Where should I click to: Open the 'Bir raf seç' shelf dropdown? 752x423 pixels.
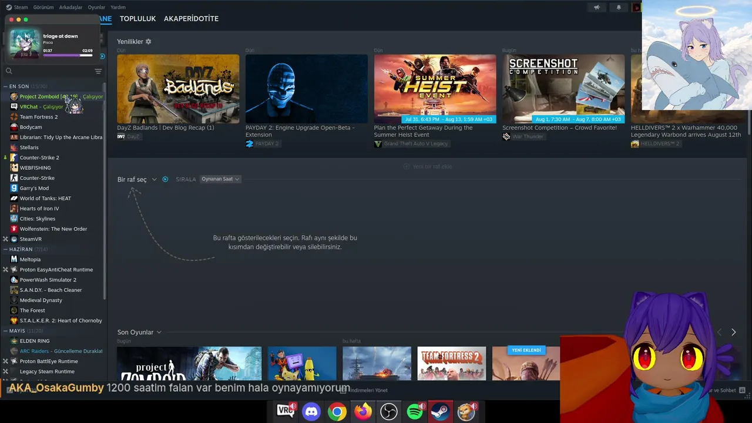(x=137, y=179)
